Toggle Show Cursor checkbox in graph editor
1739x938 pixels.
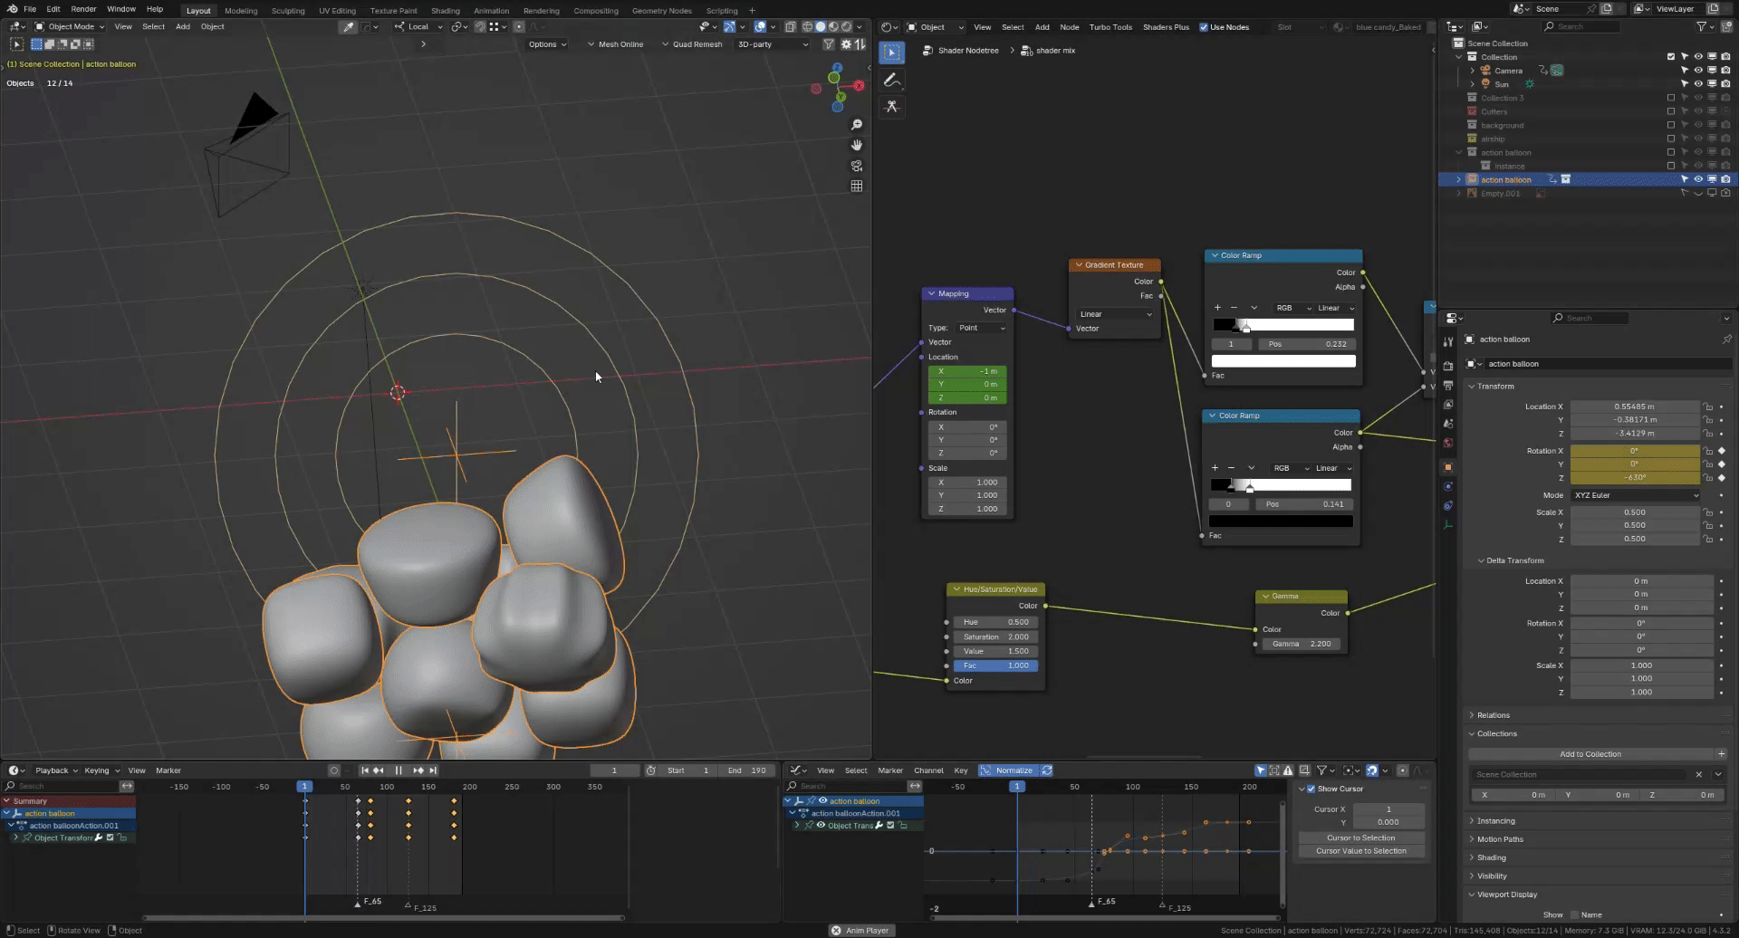[1311, 789]
